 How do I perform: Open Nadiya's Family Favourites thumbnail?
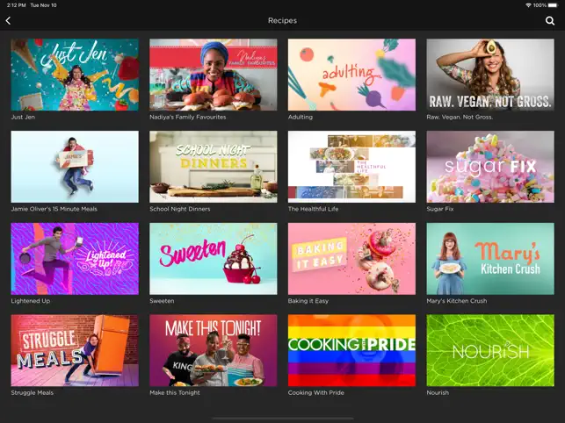(x=214, y=75)
